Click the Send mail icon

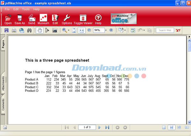pyautogui.click(x=32, y=19)
